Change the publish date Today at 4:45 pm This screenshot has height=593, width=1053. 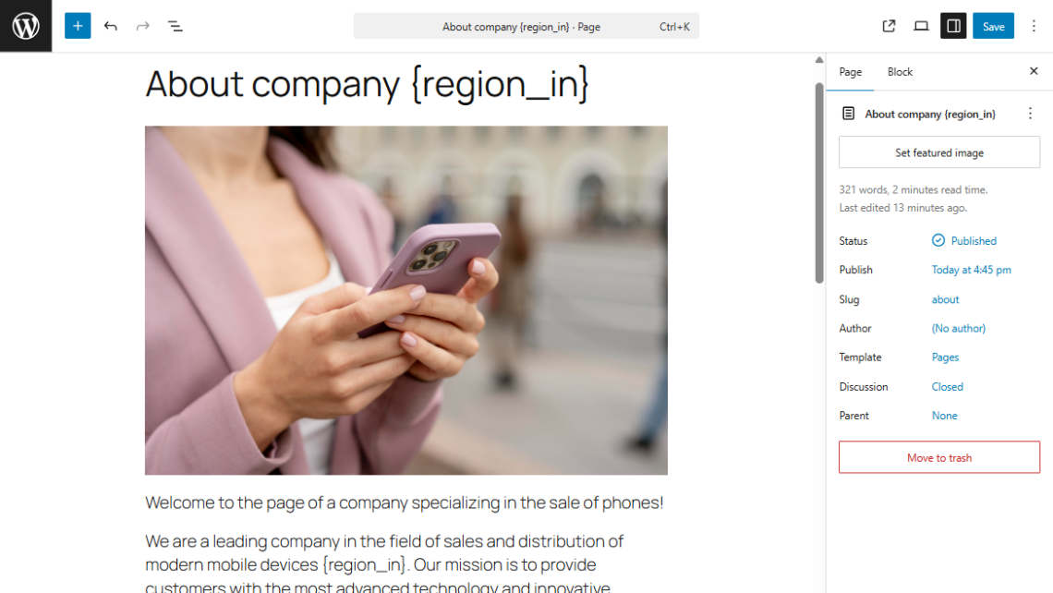[971, 270]
